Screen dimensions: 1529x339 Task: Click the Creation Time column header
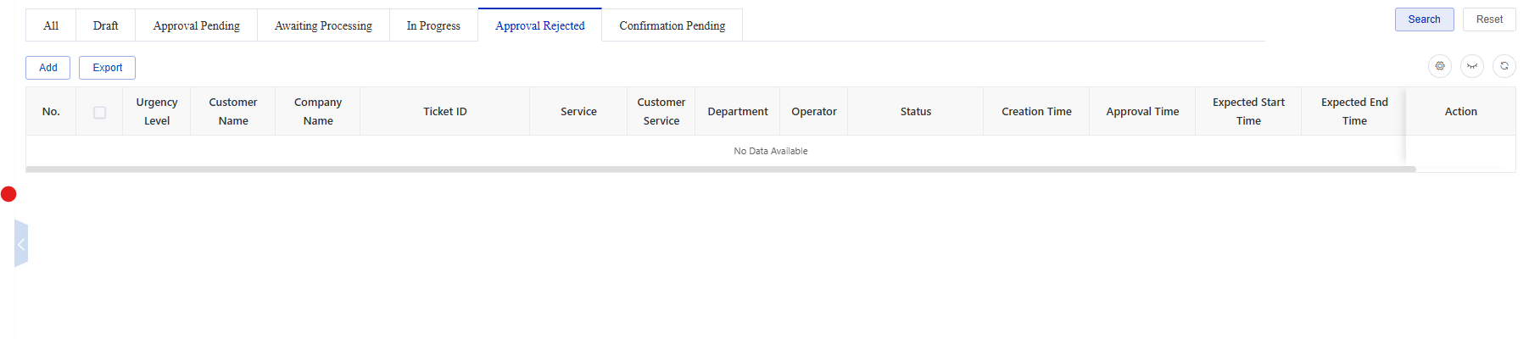pos(1036,111)
